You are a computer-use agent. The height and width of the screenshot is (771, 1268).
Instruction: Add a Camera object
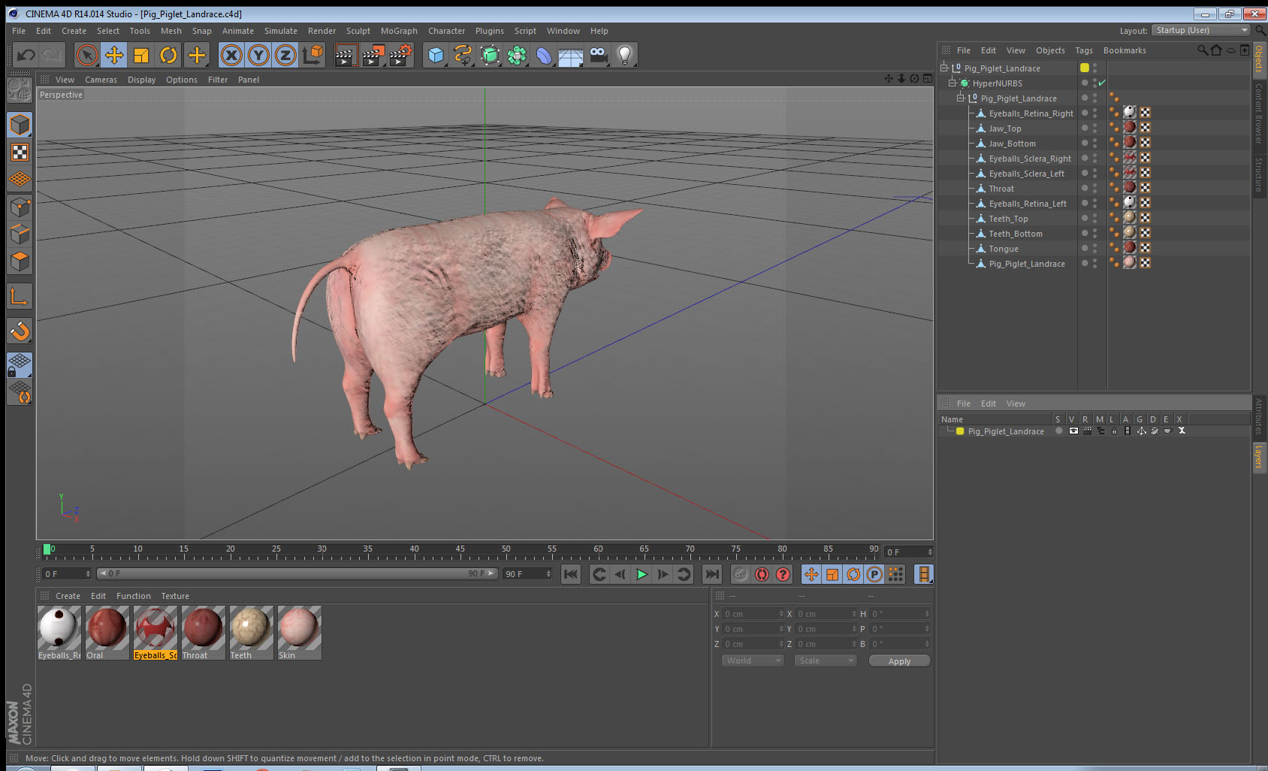click(x=598, y=55)
